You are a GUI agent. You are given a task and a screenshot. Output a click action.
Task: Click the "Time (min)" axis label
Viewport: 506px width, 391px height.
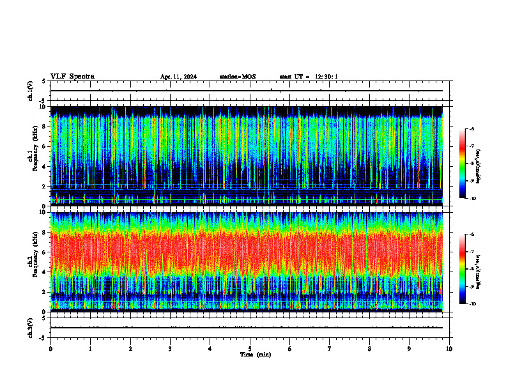click(x=256, y=355)
